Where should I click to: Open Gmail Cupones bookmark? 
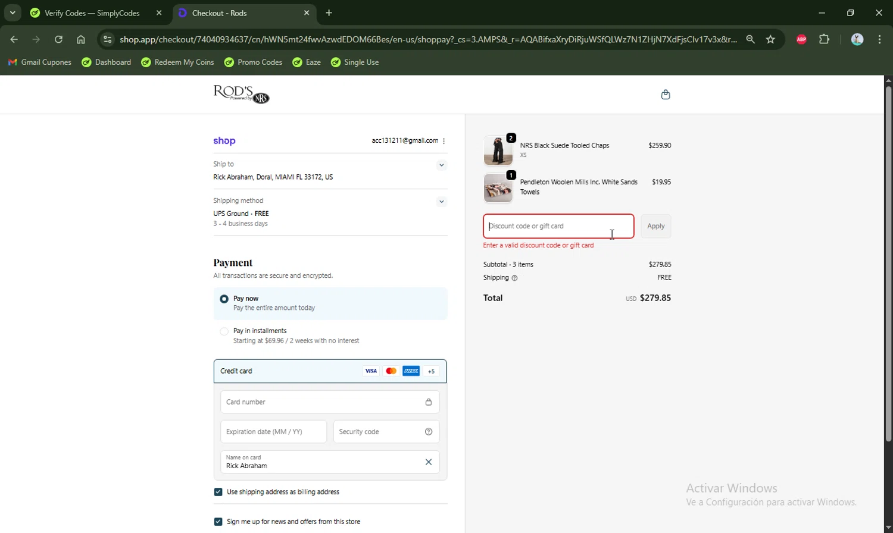click(x=39, y=62)
